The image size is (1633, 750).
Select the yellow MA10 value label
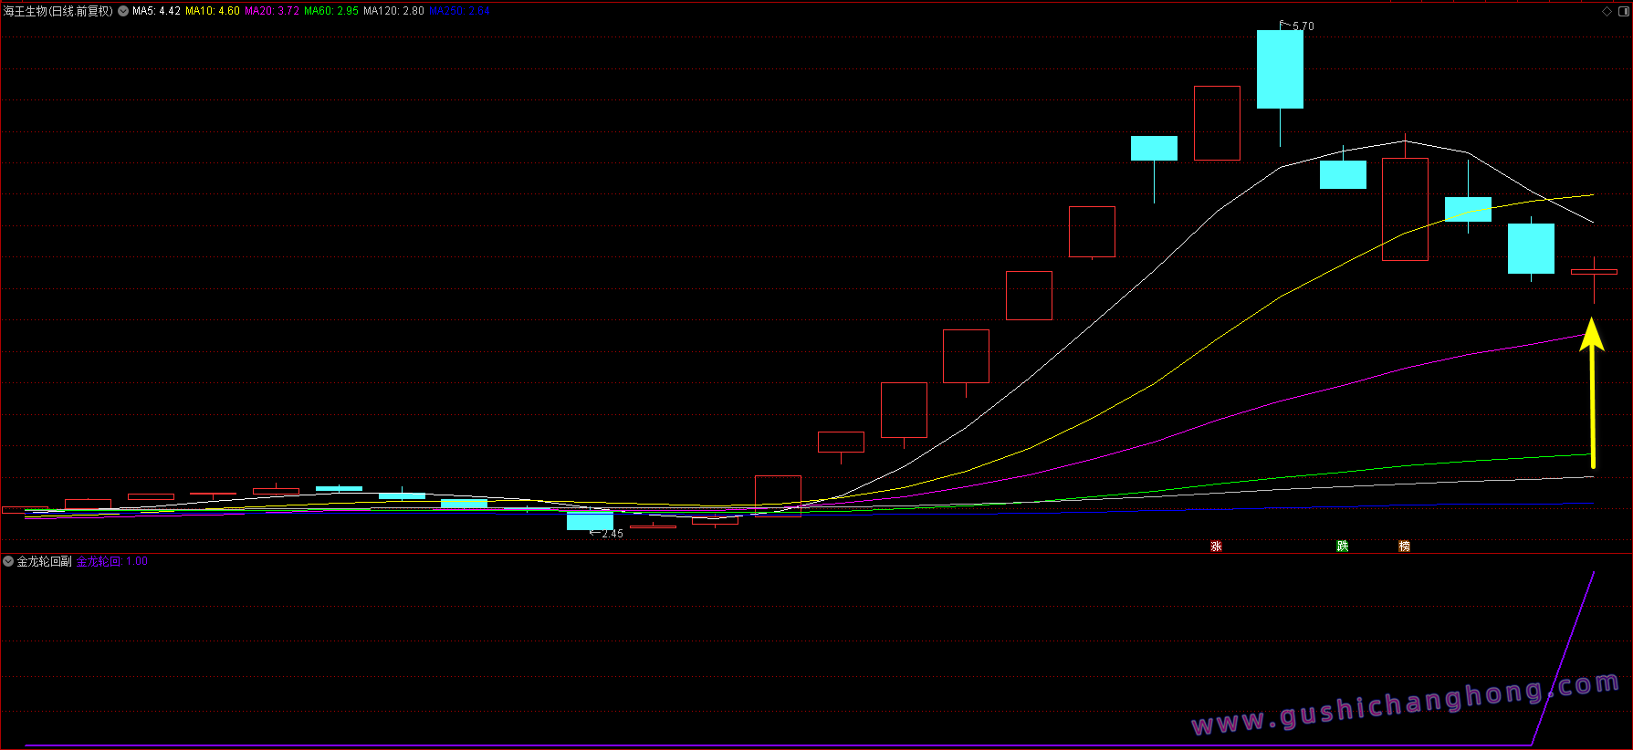tap(212, 11)
